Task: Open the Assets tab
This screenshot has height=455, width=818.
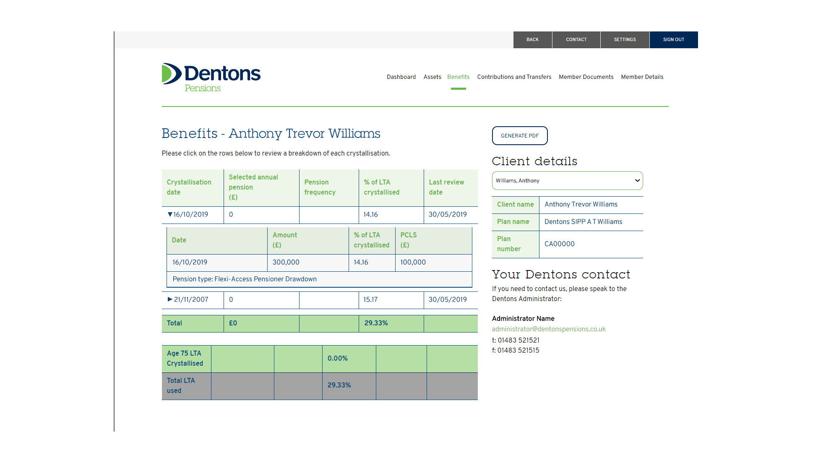Action: 432,77
